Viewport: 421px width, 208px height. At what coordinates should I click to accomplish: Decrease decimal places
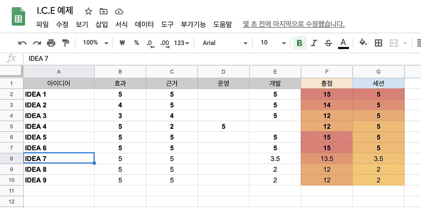(x=150, y=43)
